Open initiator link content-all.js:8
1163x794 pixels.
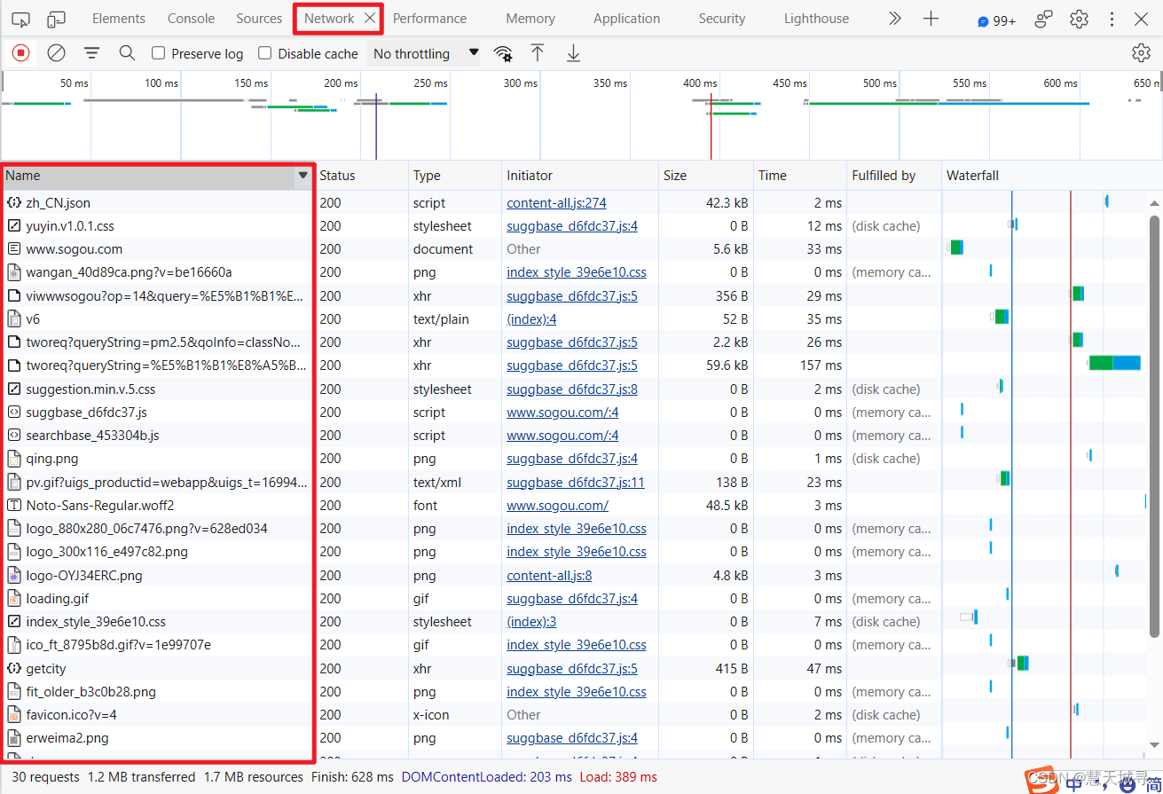pyautogui.click(x=549, y=575)
